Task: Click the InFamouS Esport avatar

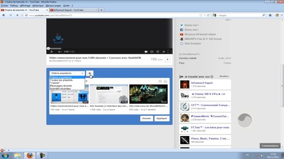Action: click(x=185, y=84)
